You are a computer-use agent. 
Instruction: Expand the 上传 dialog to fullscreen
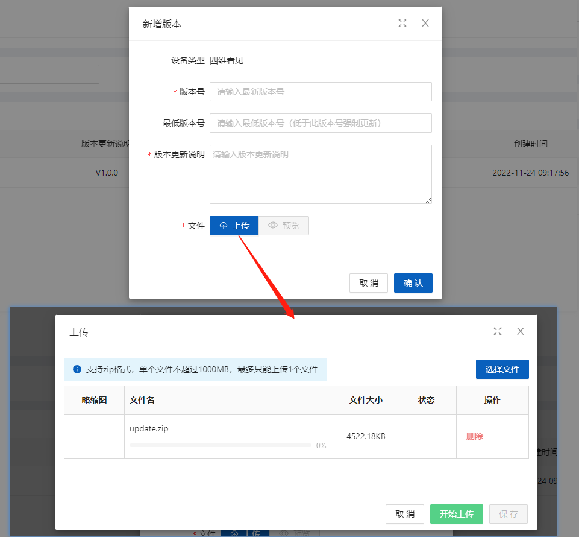pos(498,331)
